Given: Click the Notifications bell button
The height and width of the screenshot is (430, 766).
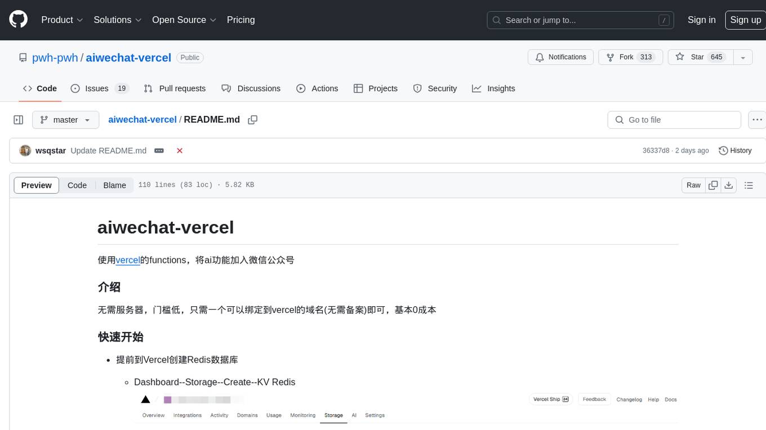Looking at the screenshot, I should pyautogui.click(x=560, y=57).
